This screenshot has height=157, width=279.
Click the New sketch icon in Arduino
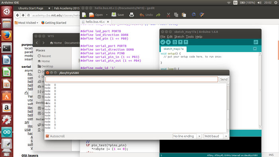point(175,42)
